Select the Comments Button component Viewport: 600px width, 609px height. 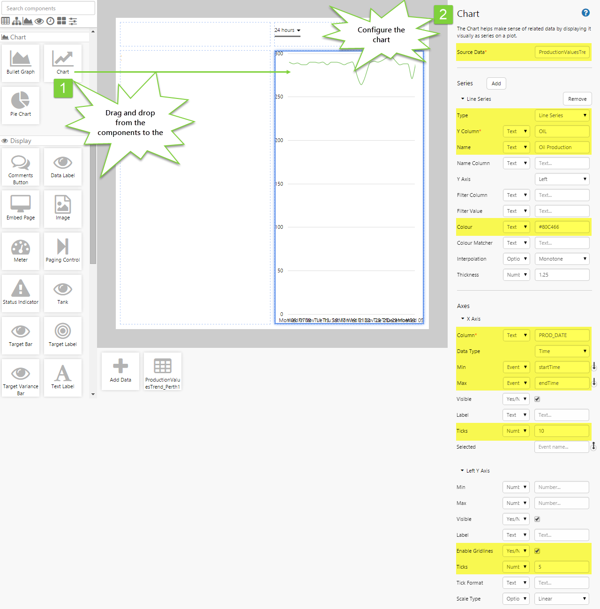pos(21,167)
